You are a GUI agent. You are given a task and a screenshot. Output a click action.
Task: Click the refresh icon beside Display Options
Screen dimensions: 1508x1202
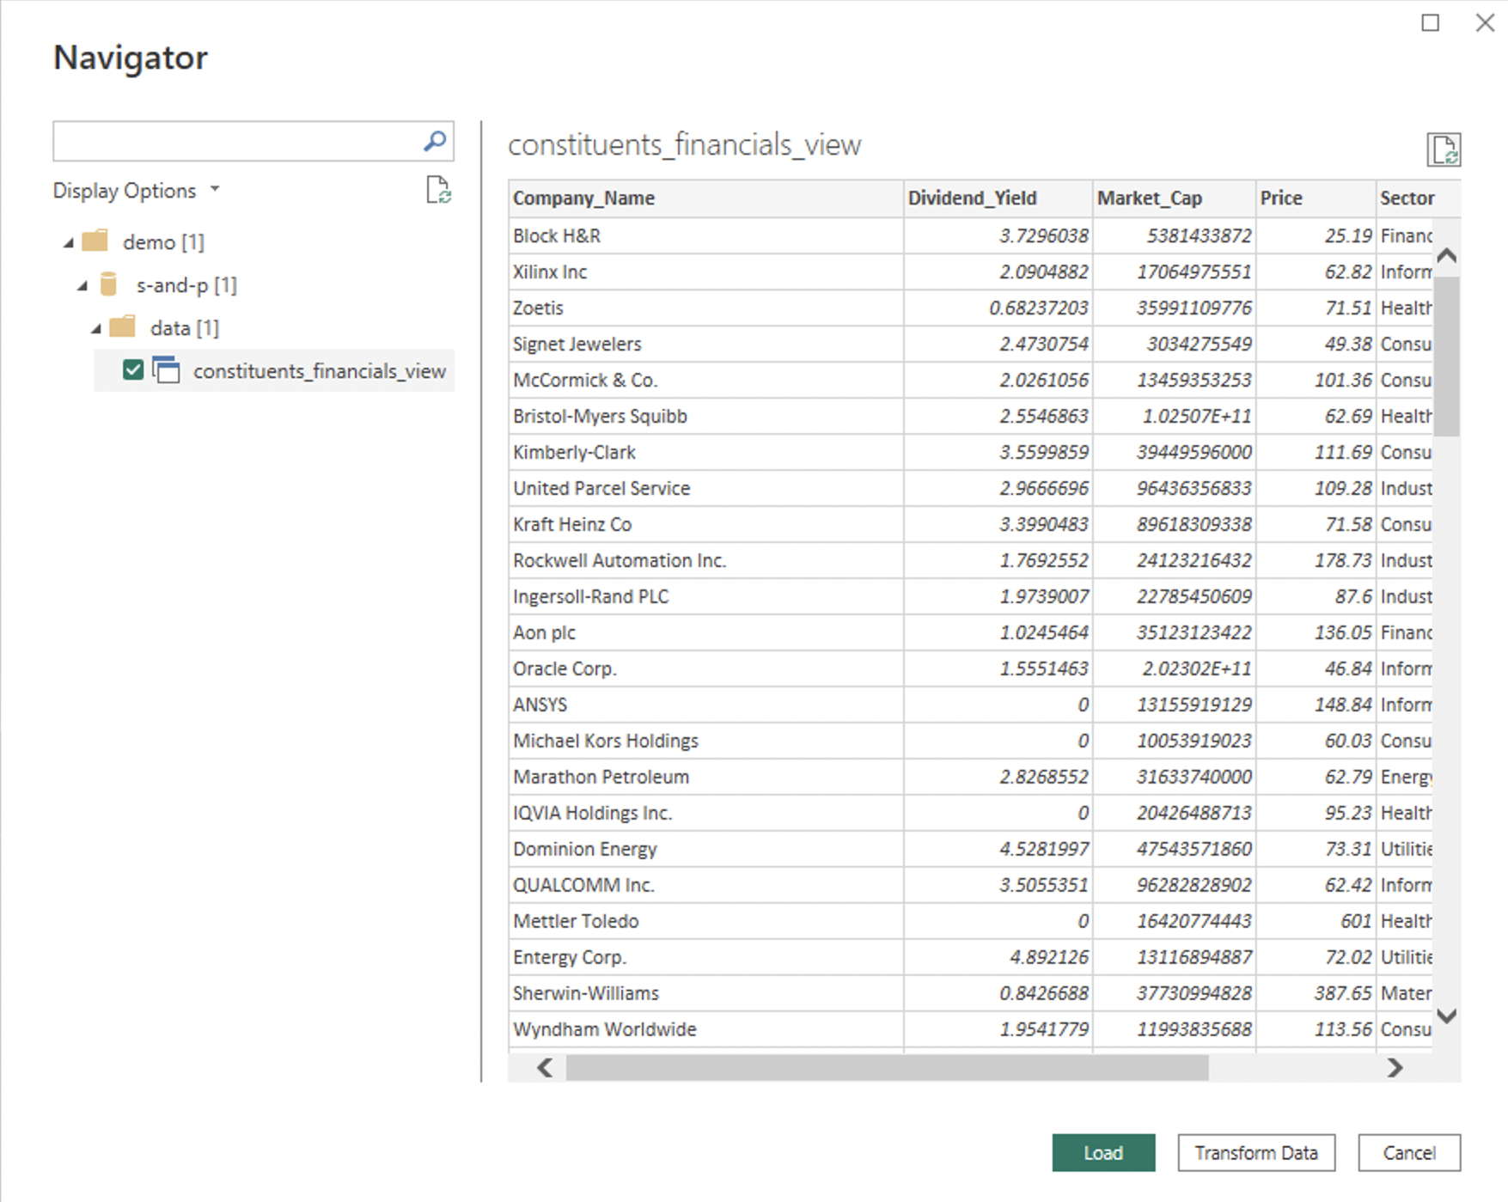(x=438, y=190)
